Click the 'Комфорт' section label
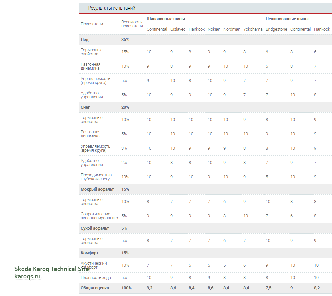This screenshot has width=332, height=296. click(89, 253)
